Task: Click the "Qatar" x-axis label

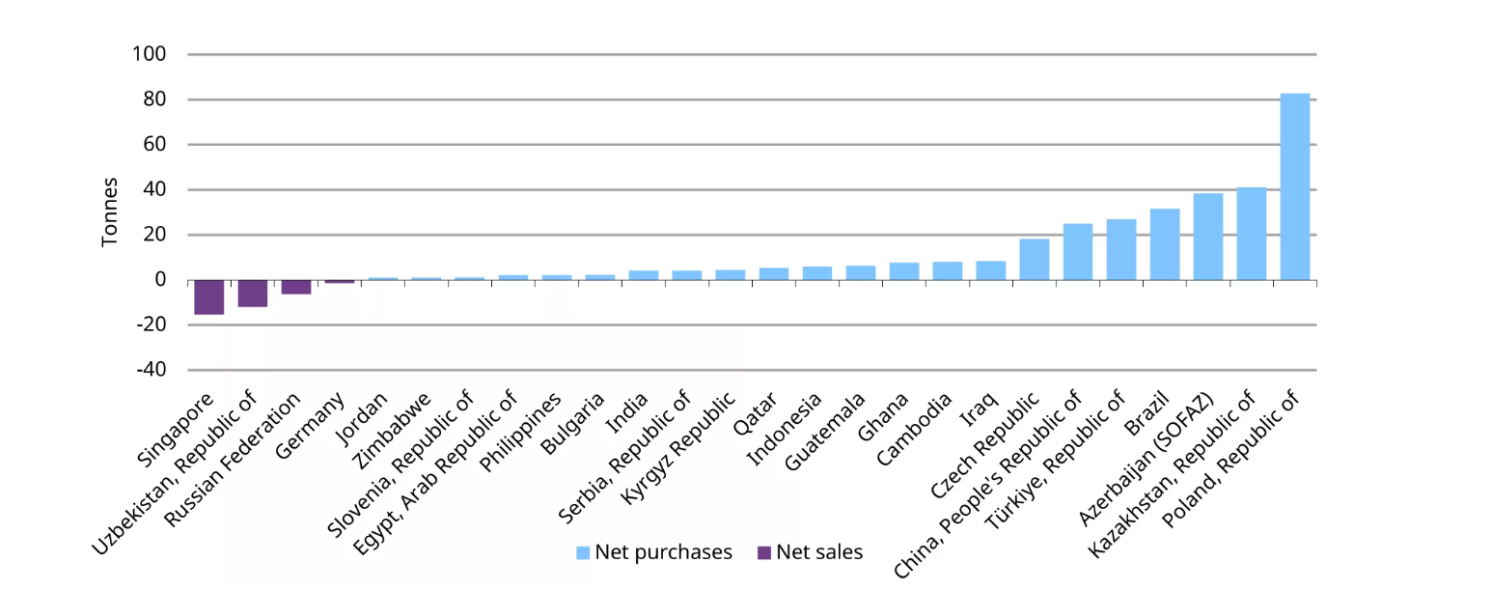Action: 761,413
